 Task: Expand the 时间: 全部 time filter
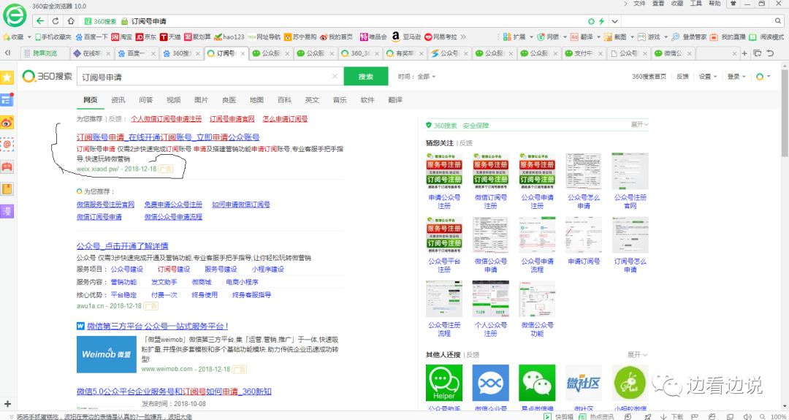pos(416,77)
